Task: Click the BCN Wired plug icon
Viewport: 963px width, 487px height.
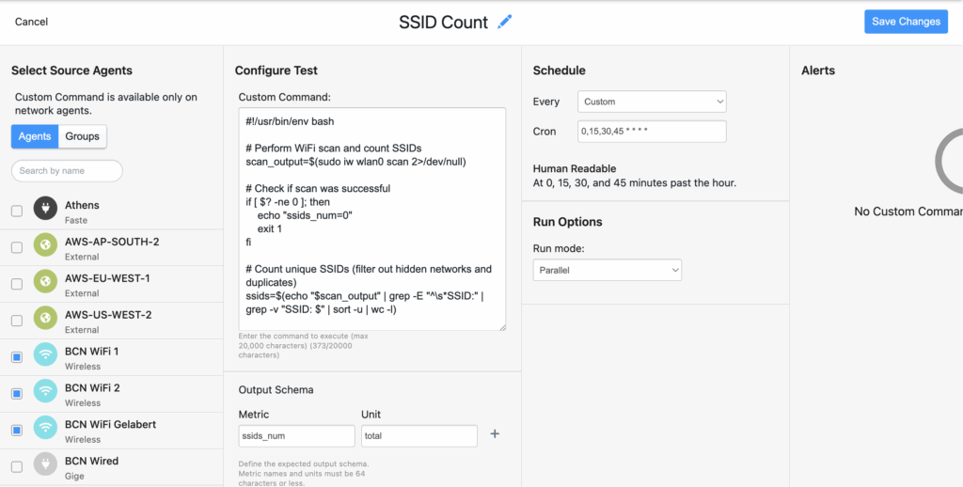Action: point(45,465)
